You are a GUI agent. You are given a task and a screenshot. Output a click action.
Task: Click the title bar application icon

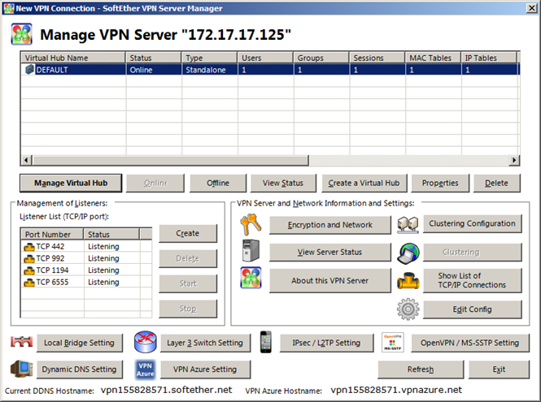coord(9,8)
